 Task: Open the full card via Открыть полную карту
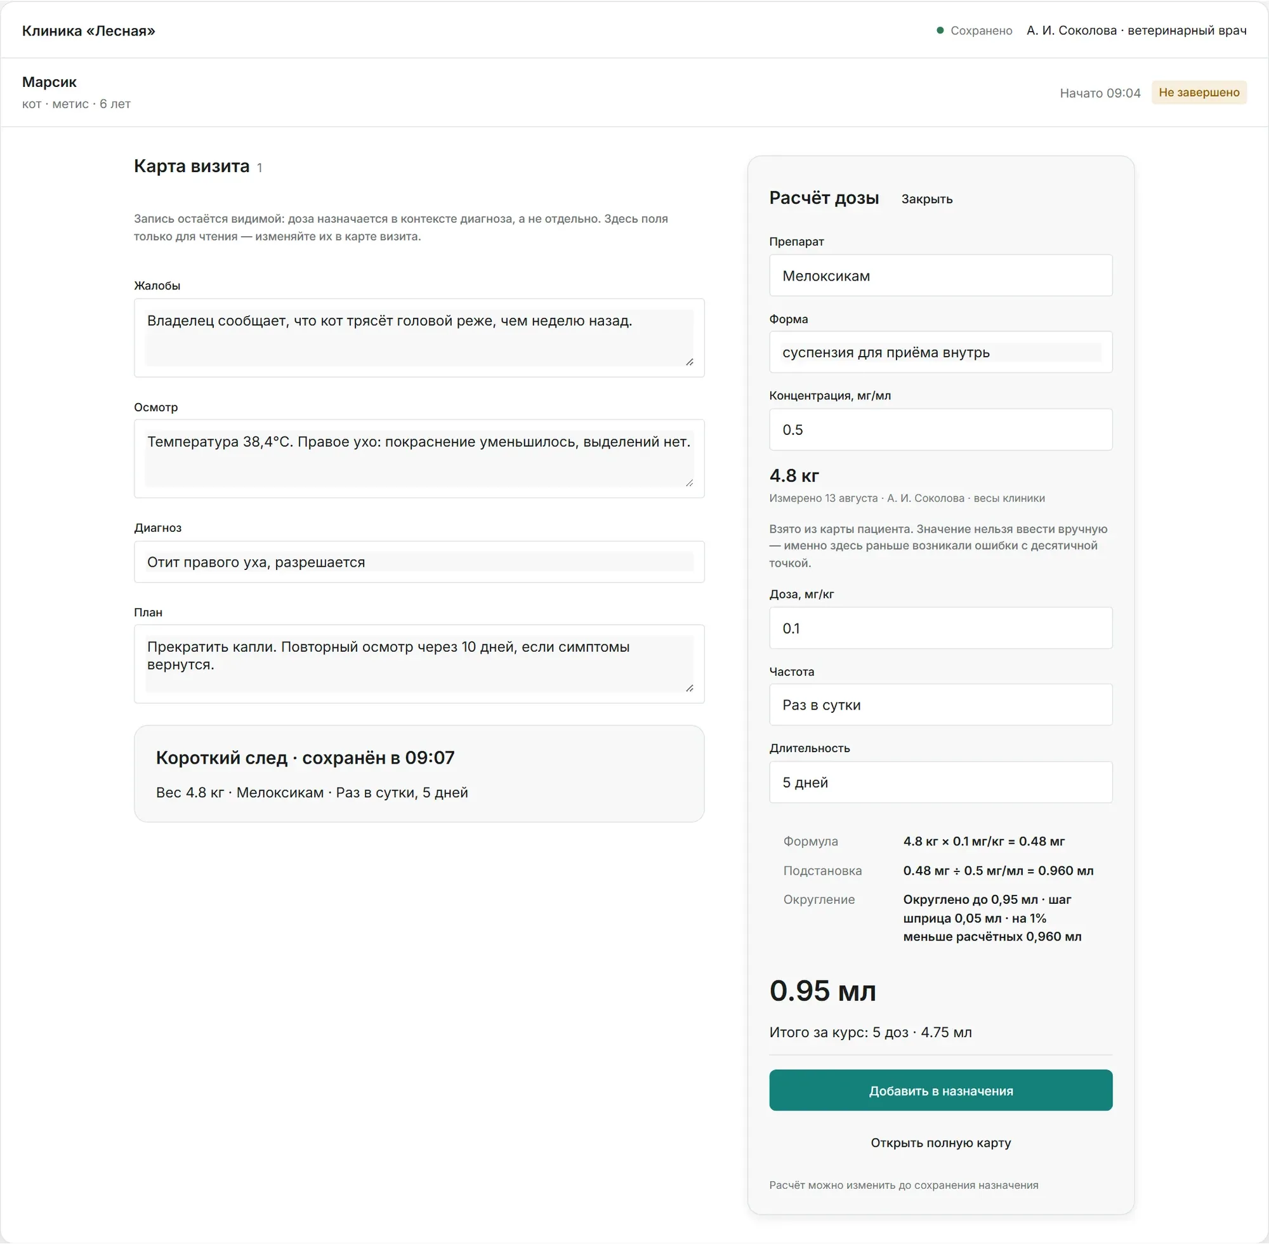pos(940,1142)
